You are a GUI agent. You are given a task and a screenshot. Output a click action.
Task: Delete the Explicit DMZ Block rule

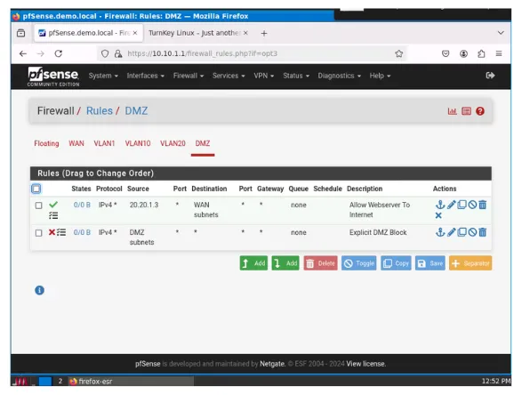click(482, 232)
